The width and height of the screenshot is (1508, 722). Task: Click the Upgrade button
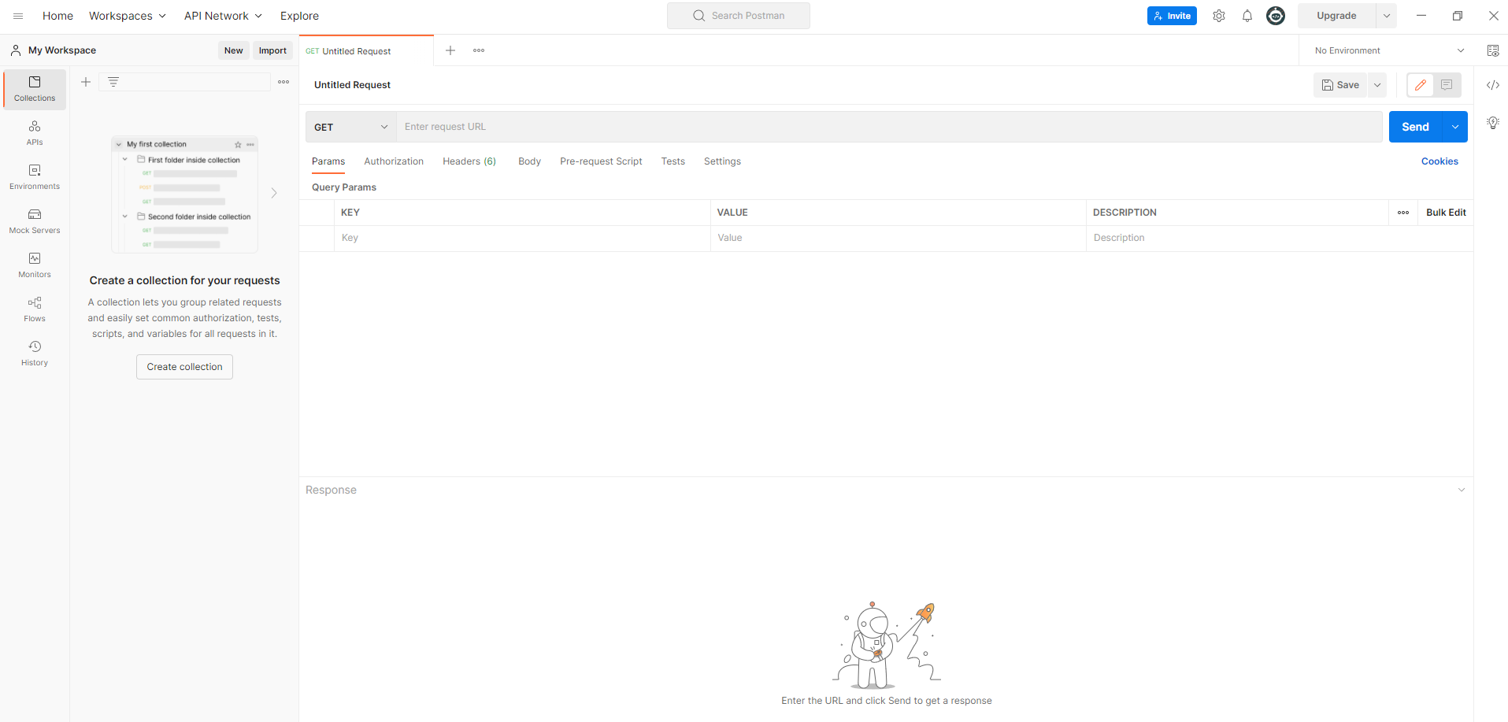point(1336,16)
